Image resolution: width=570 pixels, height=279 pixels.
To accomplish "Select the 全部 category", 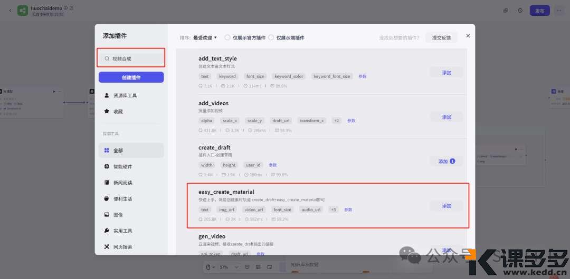I will tap(131, 150).
